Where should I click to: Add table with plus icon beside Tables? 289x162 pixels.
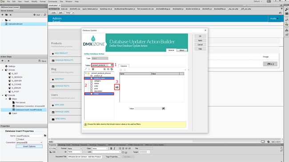point(112,65)
